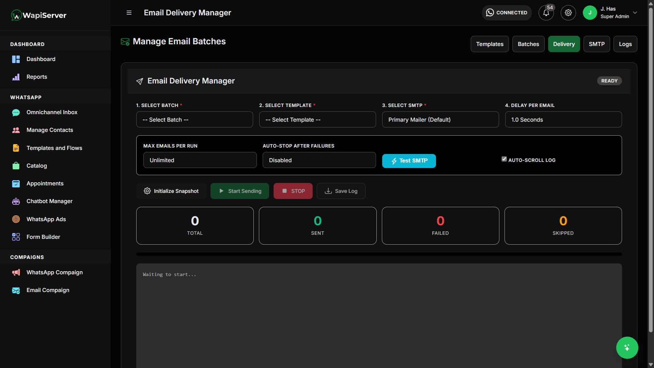Open Reports in sidebar
The height and width of the screenshot is (368, 654).
click(37, 77)
